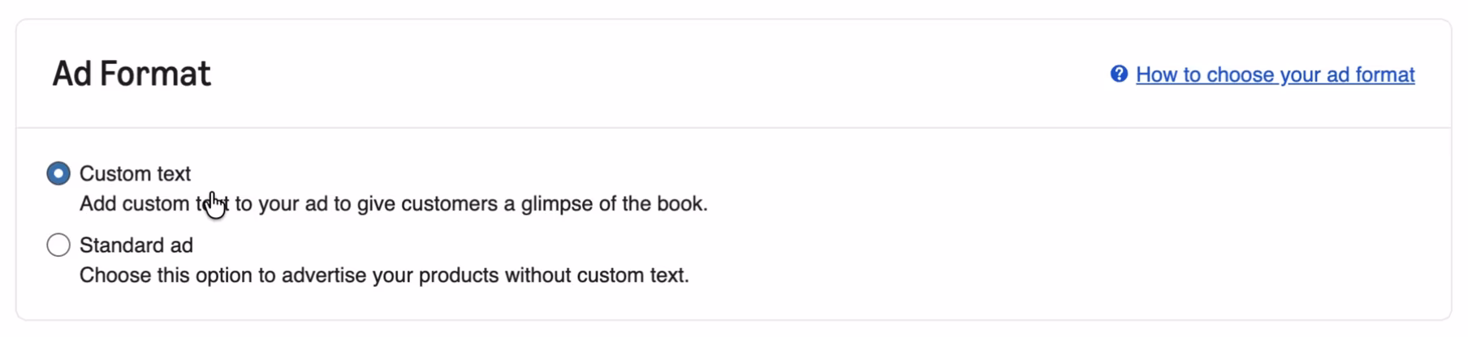Click the words "ad format" in the help link

point(1371,75)
